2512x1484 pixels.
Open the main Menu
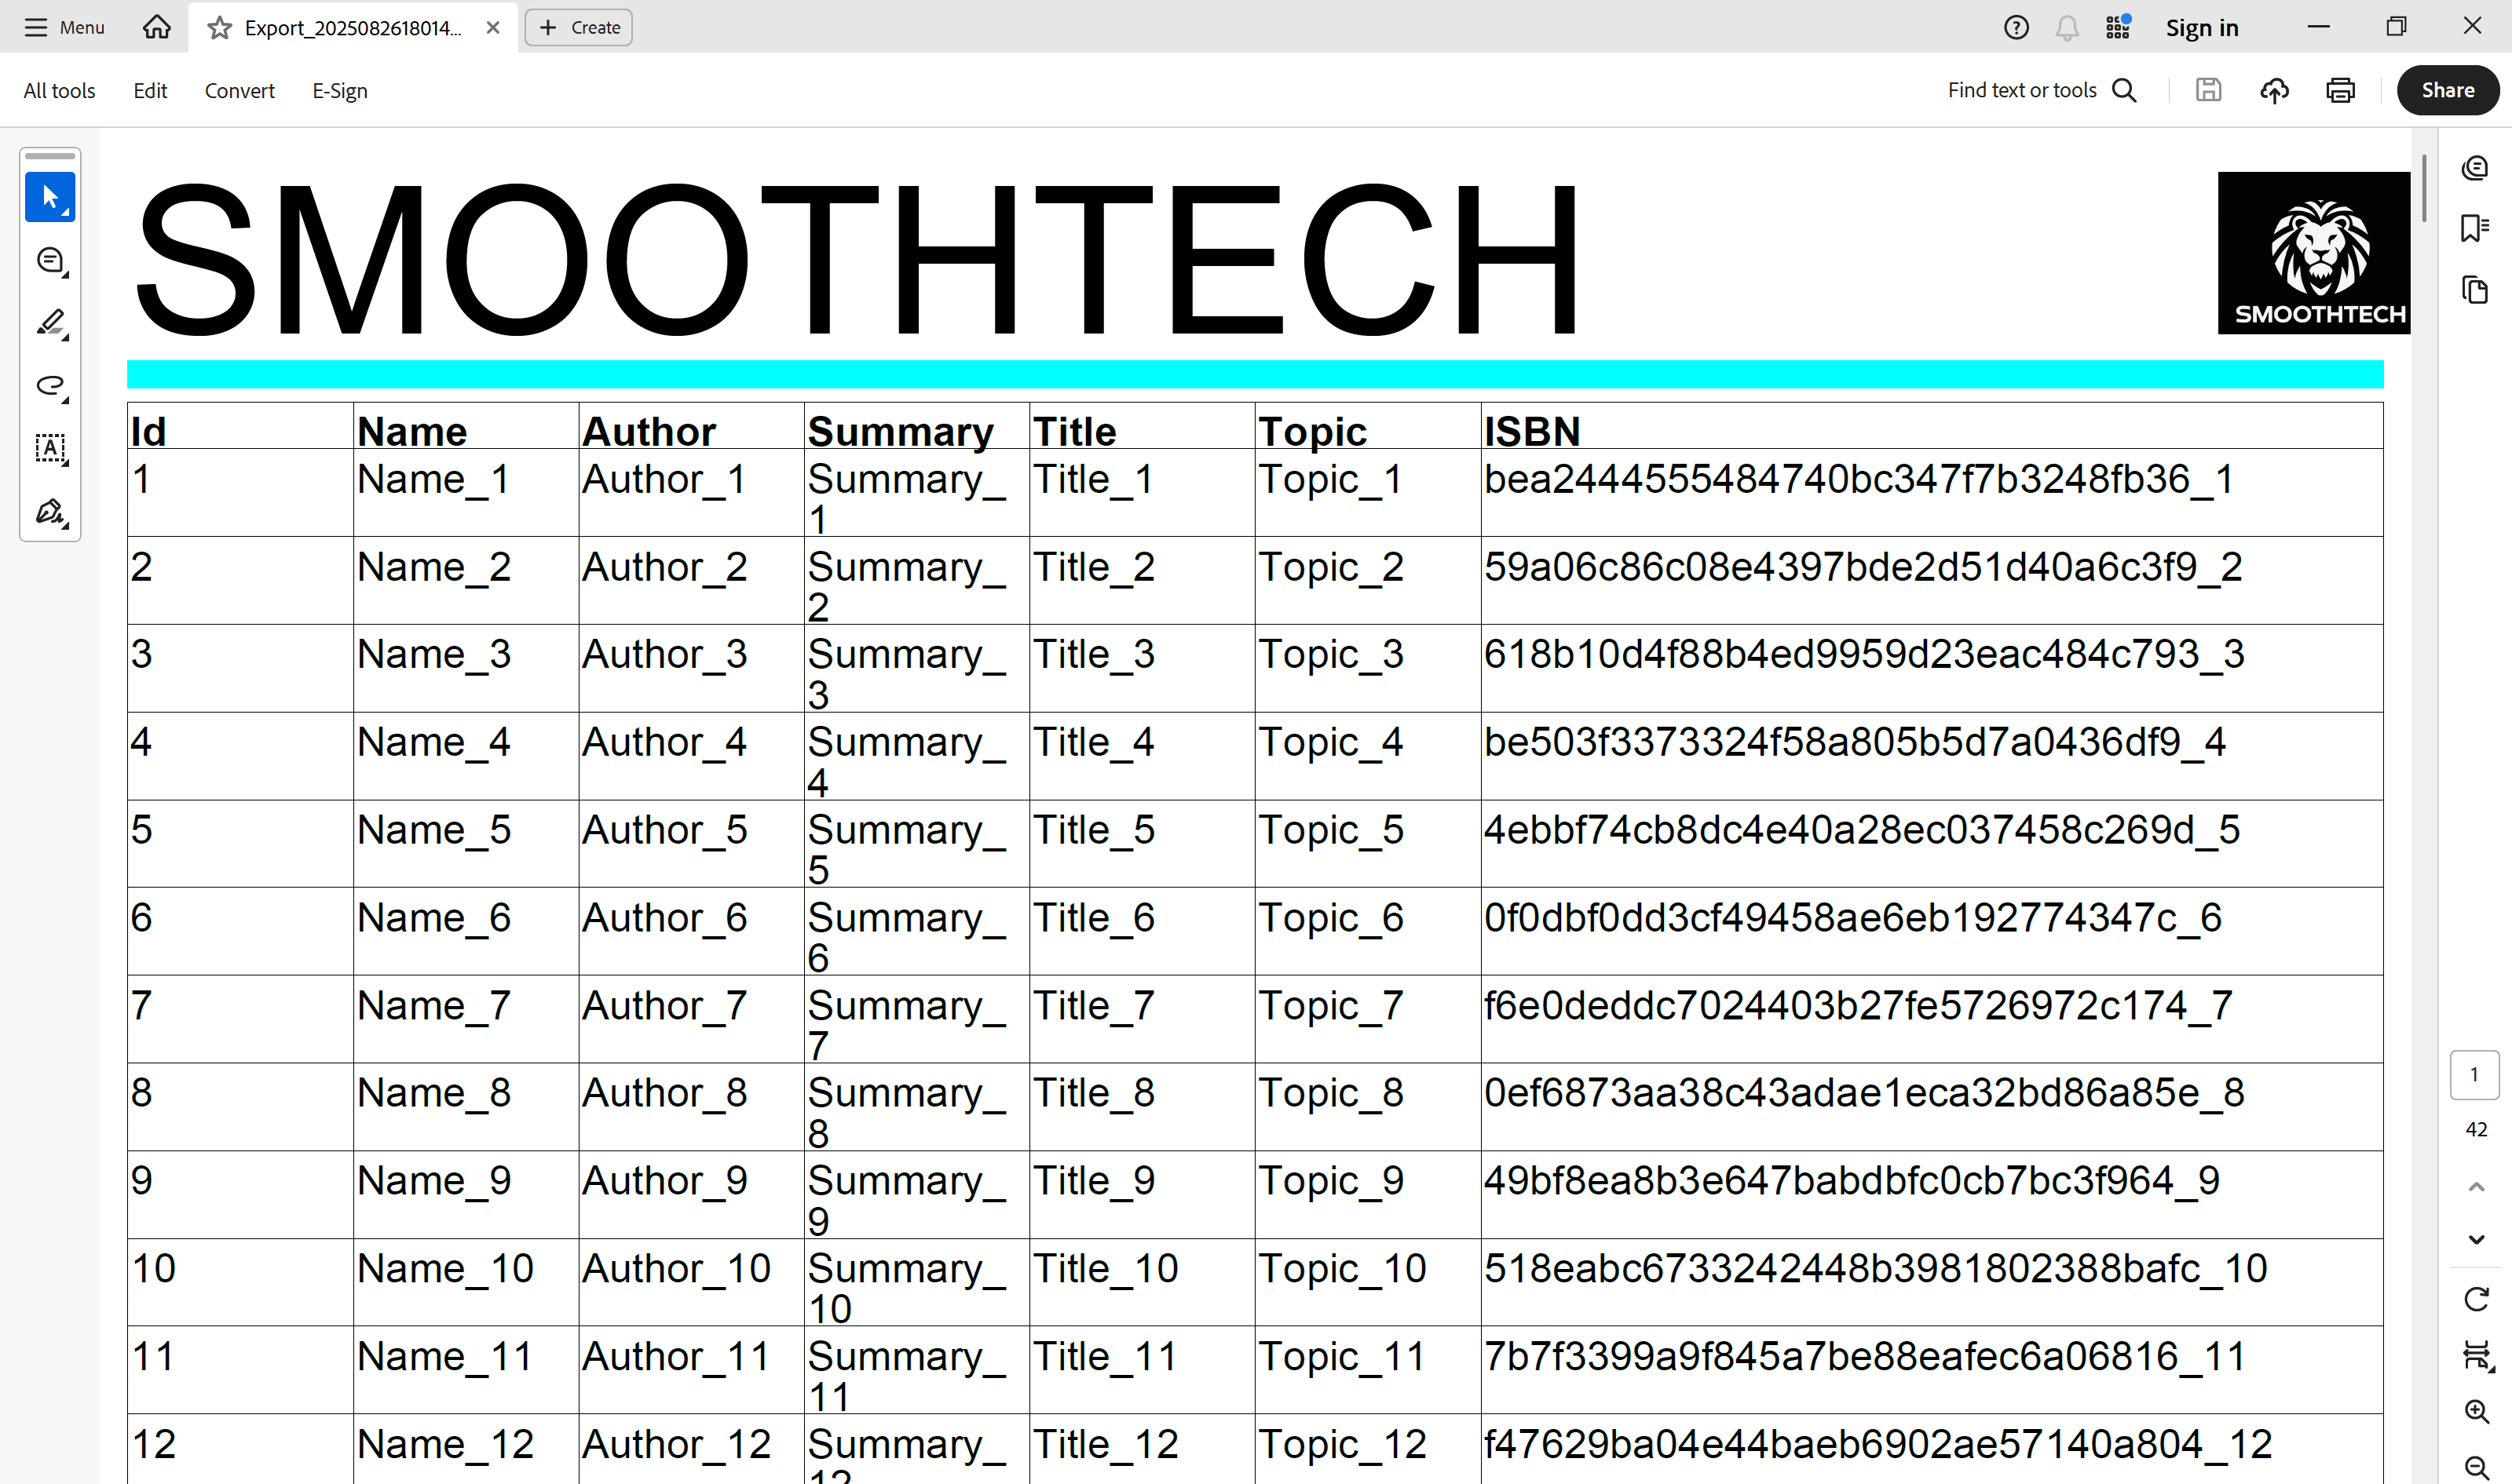click(x=64, y=28)
